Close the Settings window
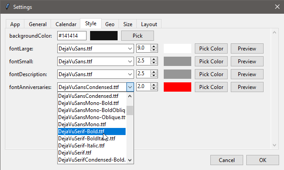Viewport: 284px width, 170px height. point(277,7)
